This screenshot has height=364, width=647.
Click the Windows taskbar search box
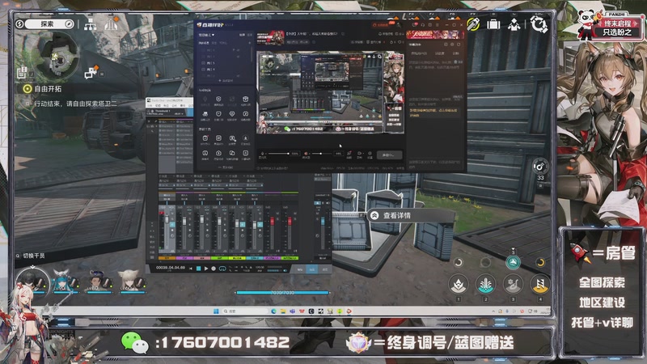coord(245,311)
